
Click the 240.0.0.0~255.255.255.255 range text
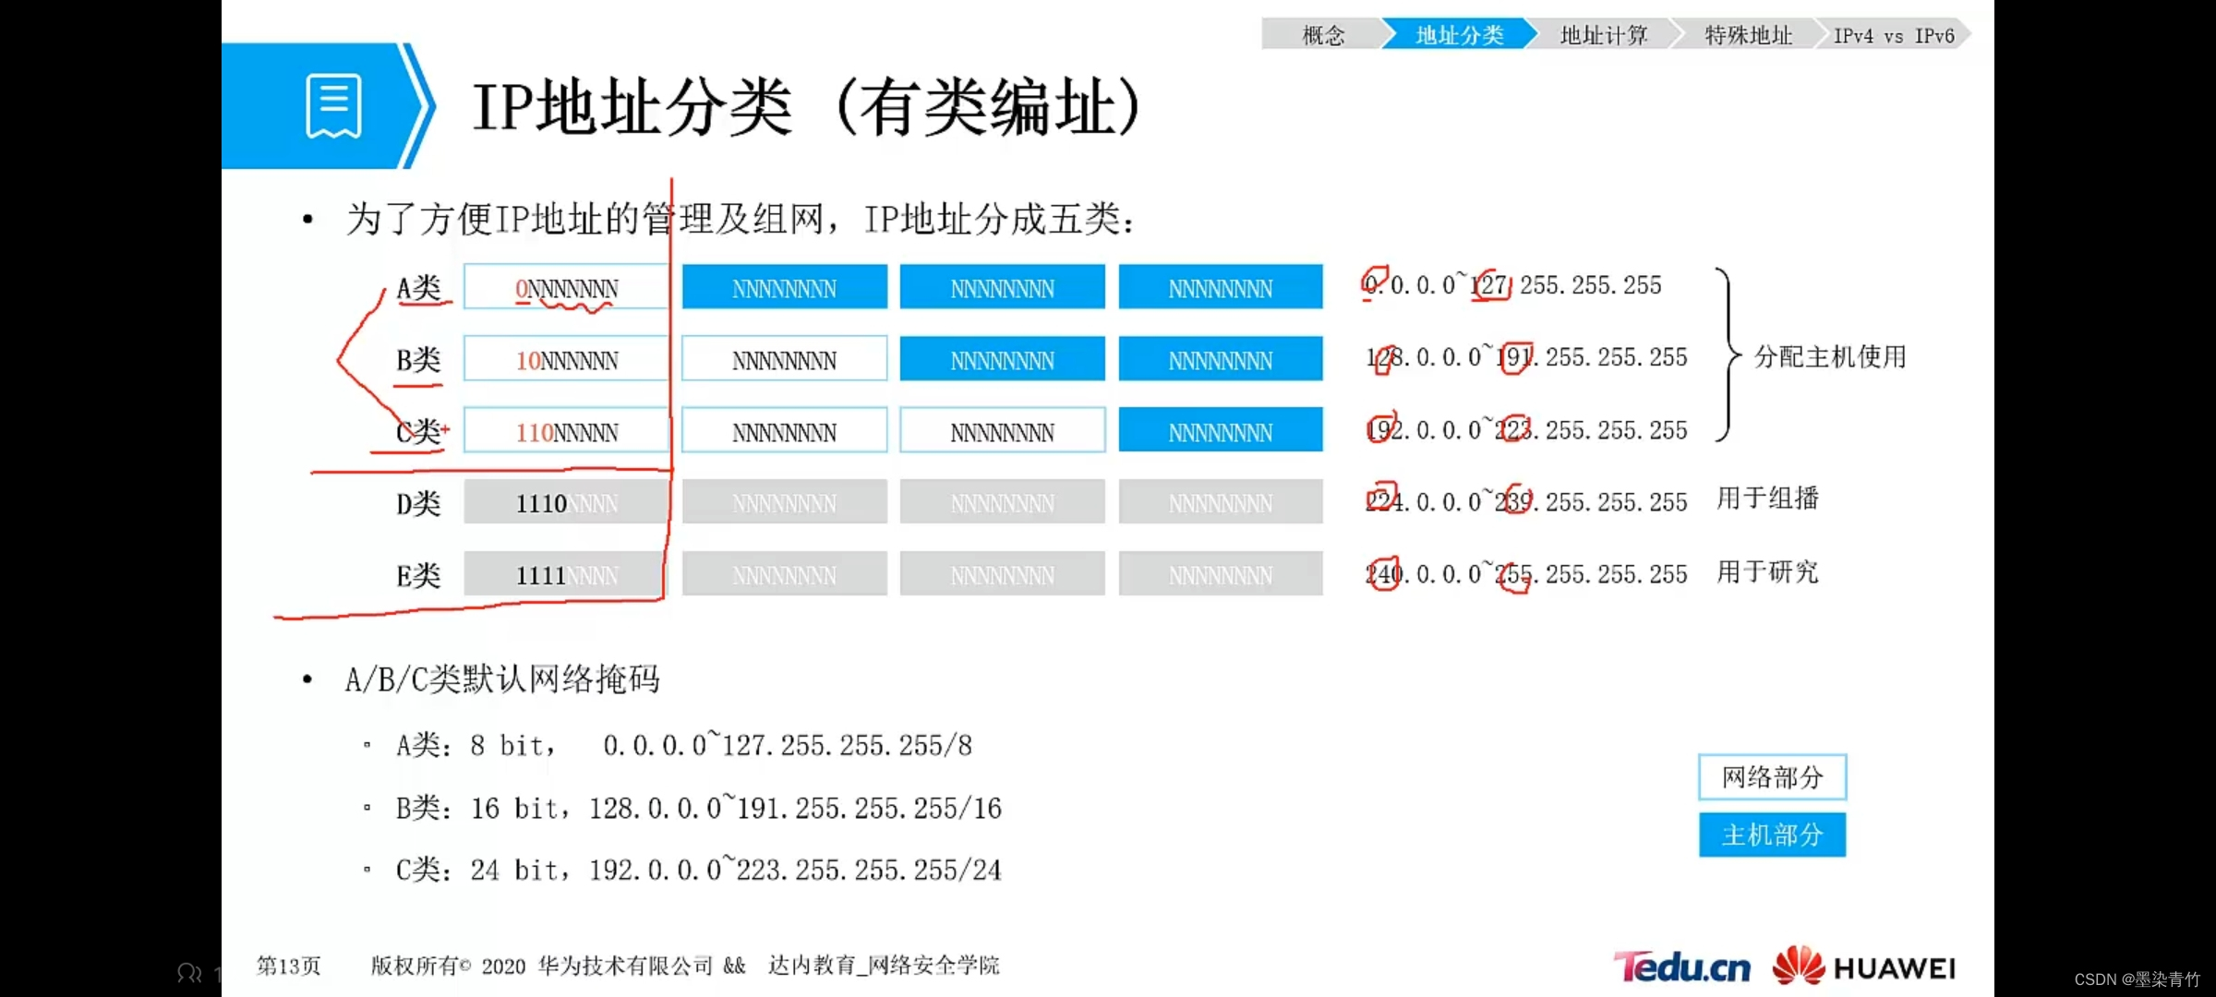point(1526,574)
